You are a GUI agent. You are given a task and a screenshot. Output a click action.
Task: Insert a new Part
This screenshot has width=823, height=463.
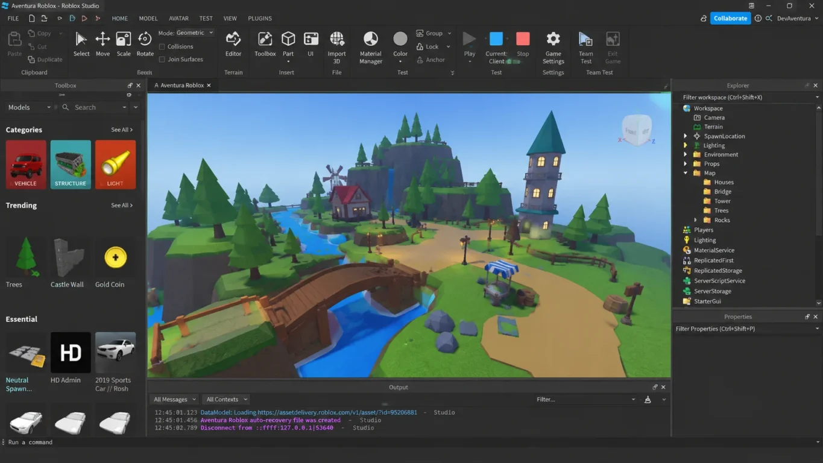(x=288, y=46)
